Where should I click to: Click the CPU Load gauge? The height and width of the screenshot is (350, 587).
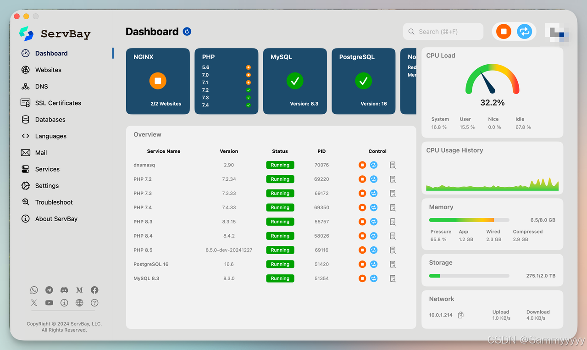492,79
